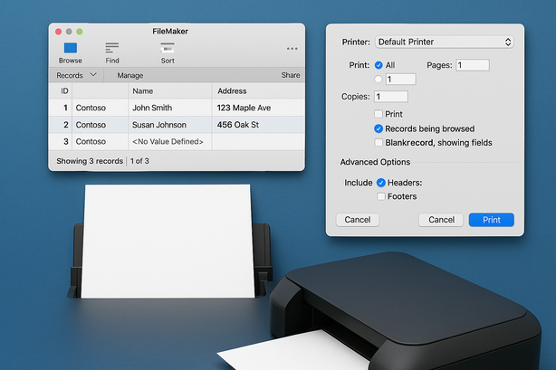Viewport: 556px width, 370px height.
Task: Click the Copies input field
Action: [391, 97]
